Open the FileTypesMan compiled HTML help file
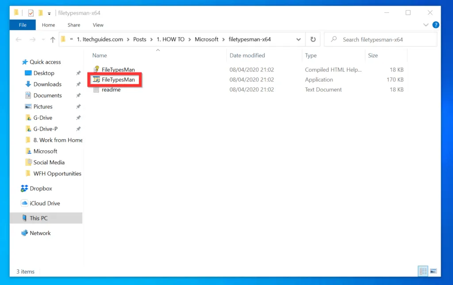Screen dimensions: 453x285 click(118, 70)
